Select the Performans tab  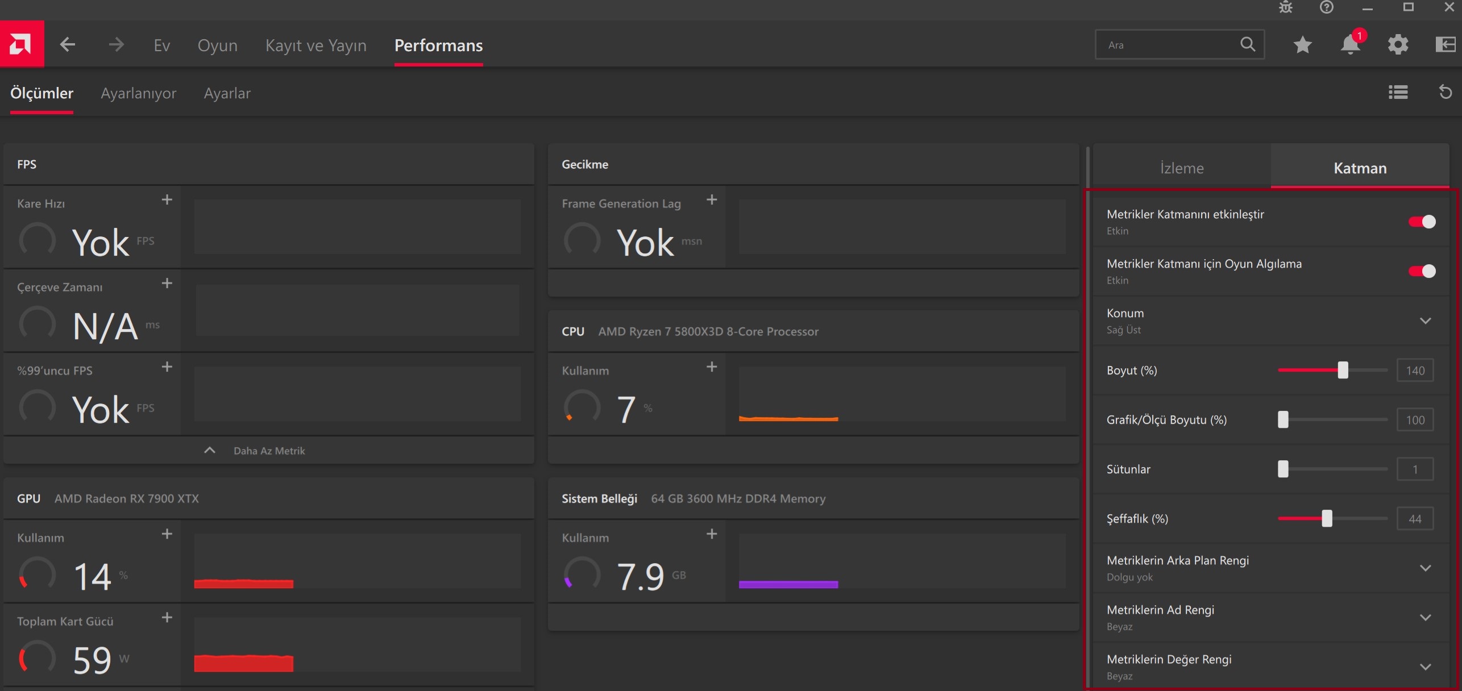pyautogui.click(x=438, y=45)
